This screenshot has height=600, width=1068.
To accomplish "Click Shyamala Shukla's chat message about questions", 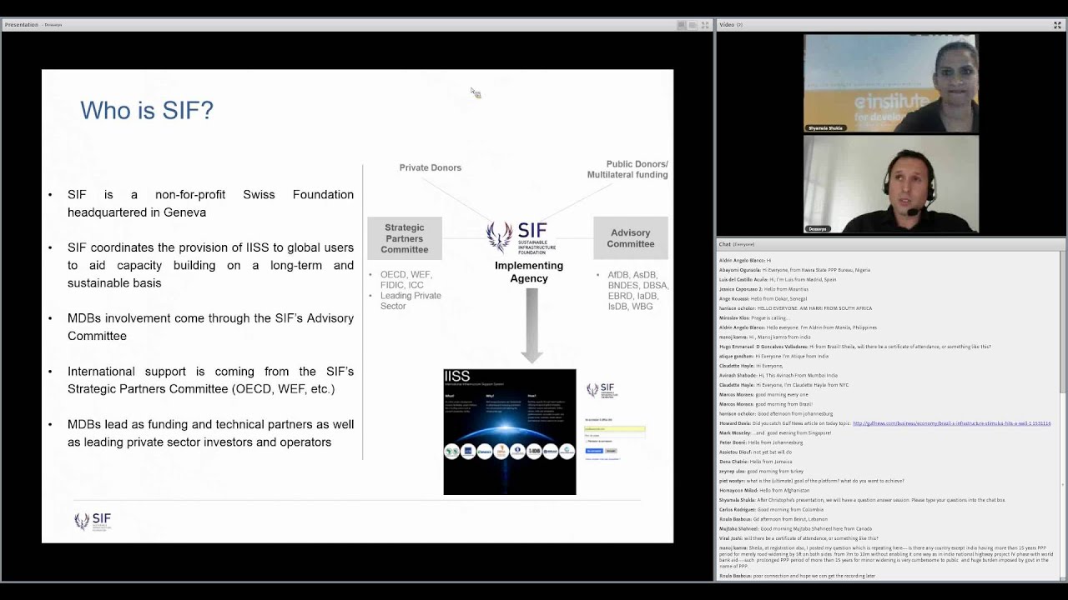I will tap(862, 500).
